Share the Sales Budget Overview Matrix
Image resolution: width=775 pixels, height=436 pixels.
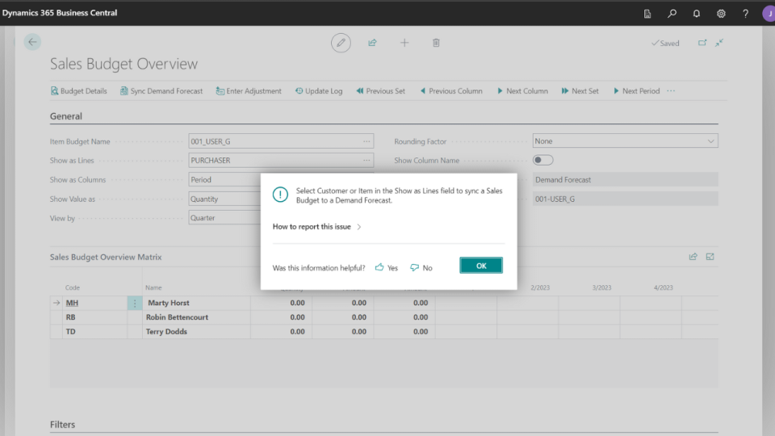(x=693, y=257)
